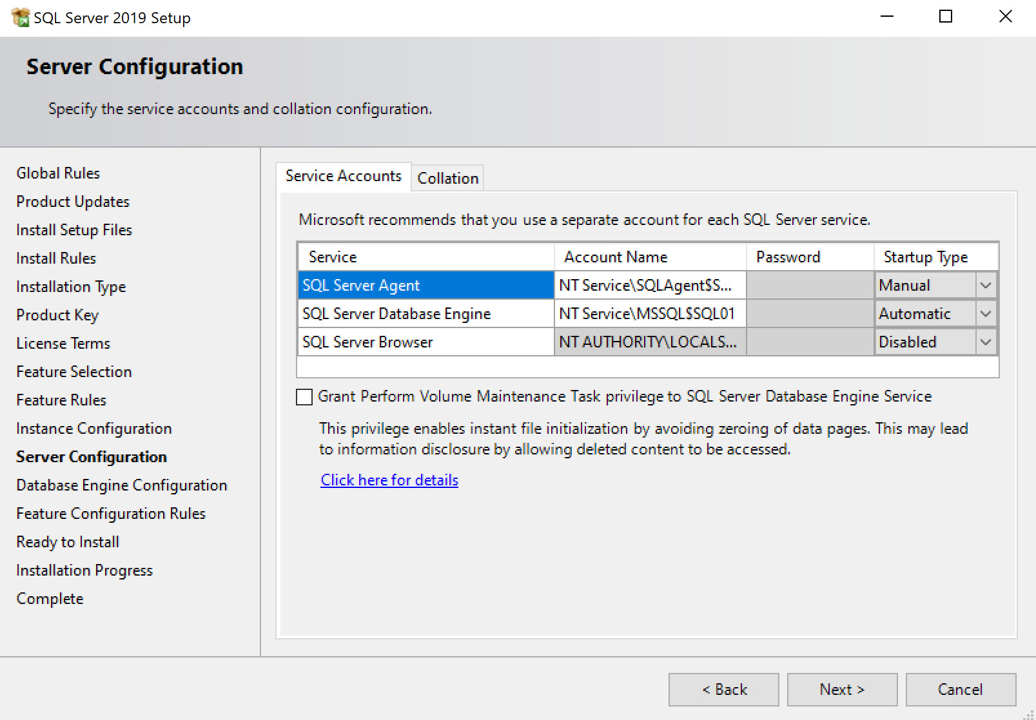Select Feature Selection in the sidebar
Screen dimensions: 1036x720
[73, 371]
